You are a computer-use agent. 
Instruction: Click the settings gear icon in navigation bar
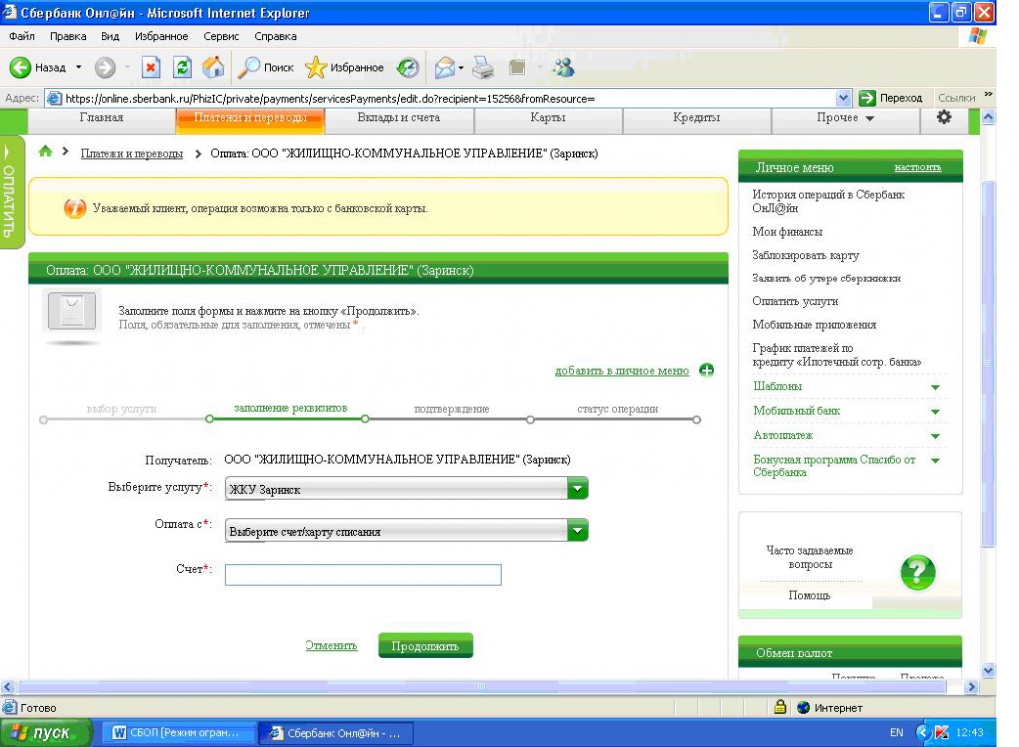944,117
